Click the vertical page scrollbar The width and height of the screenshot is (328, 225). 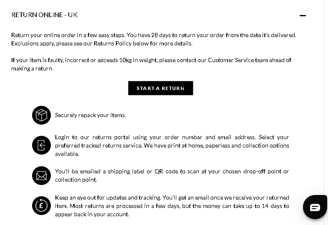tap(325, 83)
